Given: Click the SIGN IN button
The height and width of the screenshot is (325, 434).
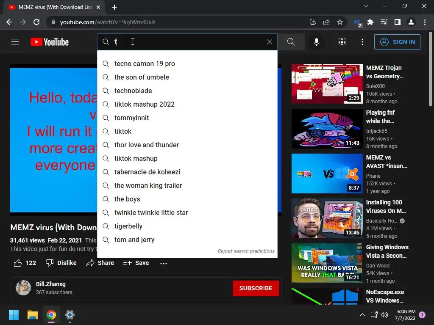Looking at the screenshot, I should (397, 42).
